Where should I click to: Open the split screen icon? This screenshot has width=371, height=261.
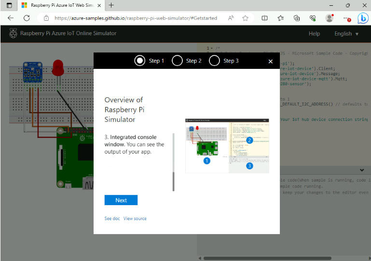(x=264, y=18)
